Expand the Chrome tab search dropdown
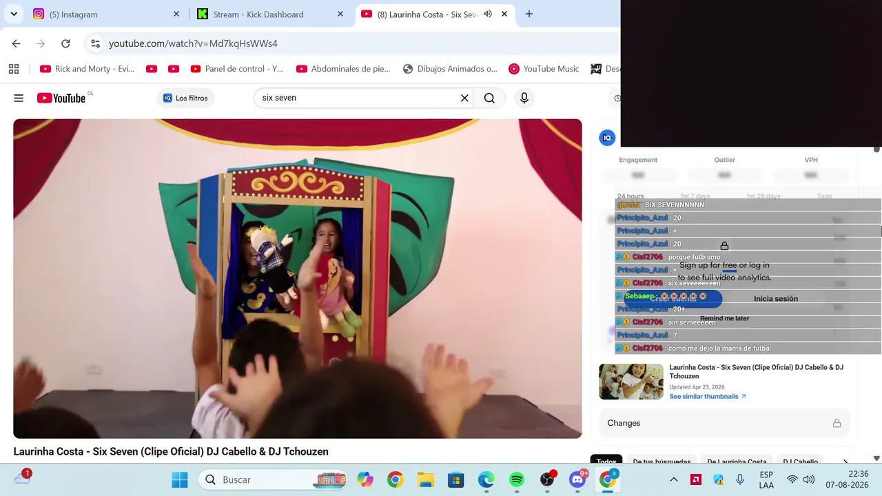The width and height of the screenshot is (882, 496). coord(14,14)
